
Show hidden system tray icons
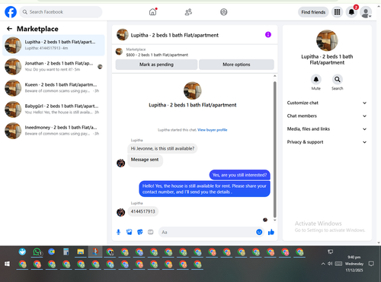(x=323, y=264)
